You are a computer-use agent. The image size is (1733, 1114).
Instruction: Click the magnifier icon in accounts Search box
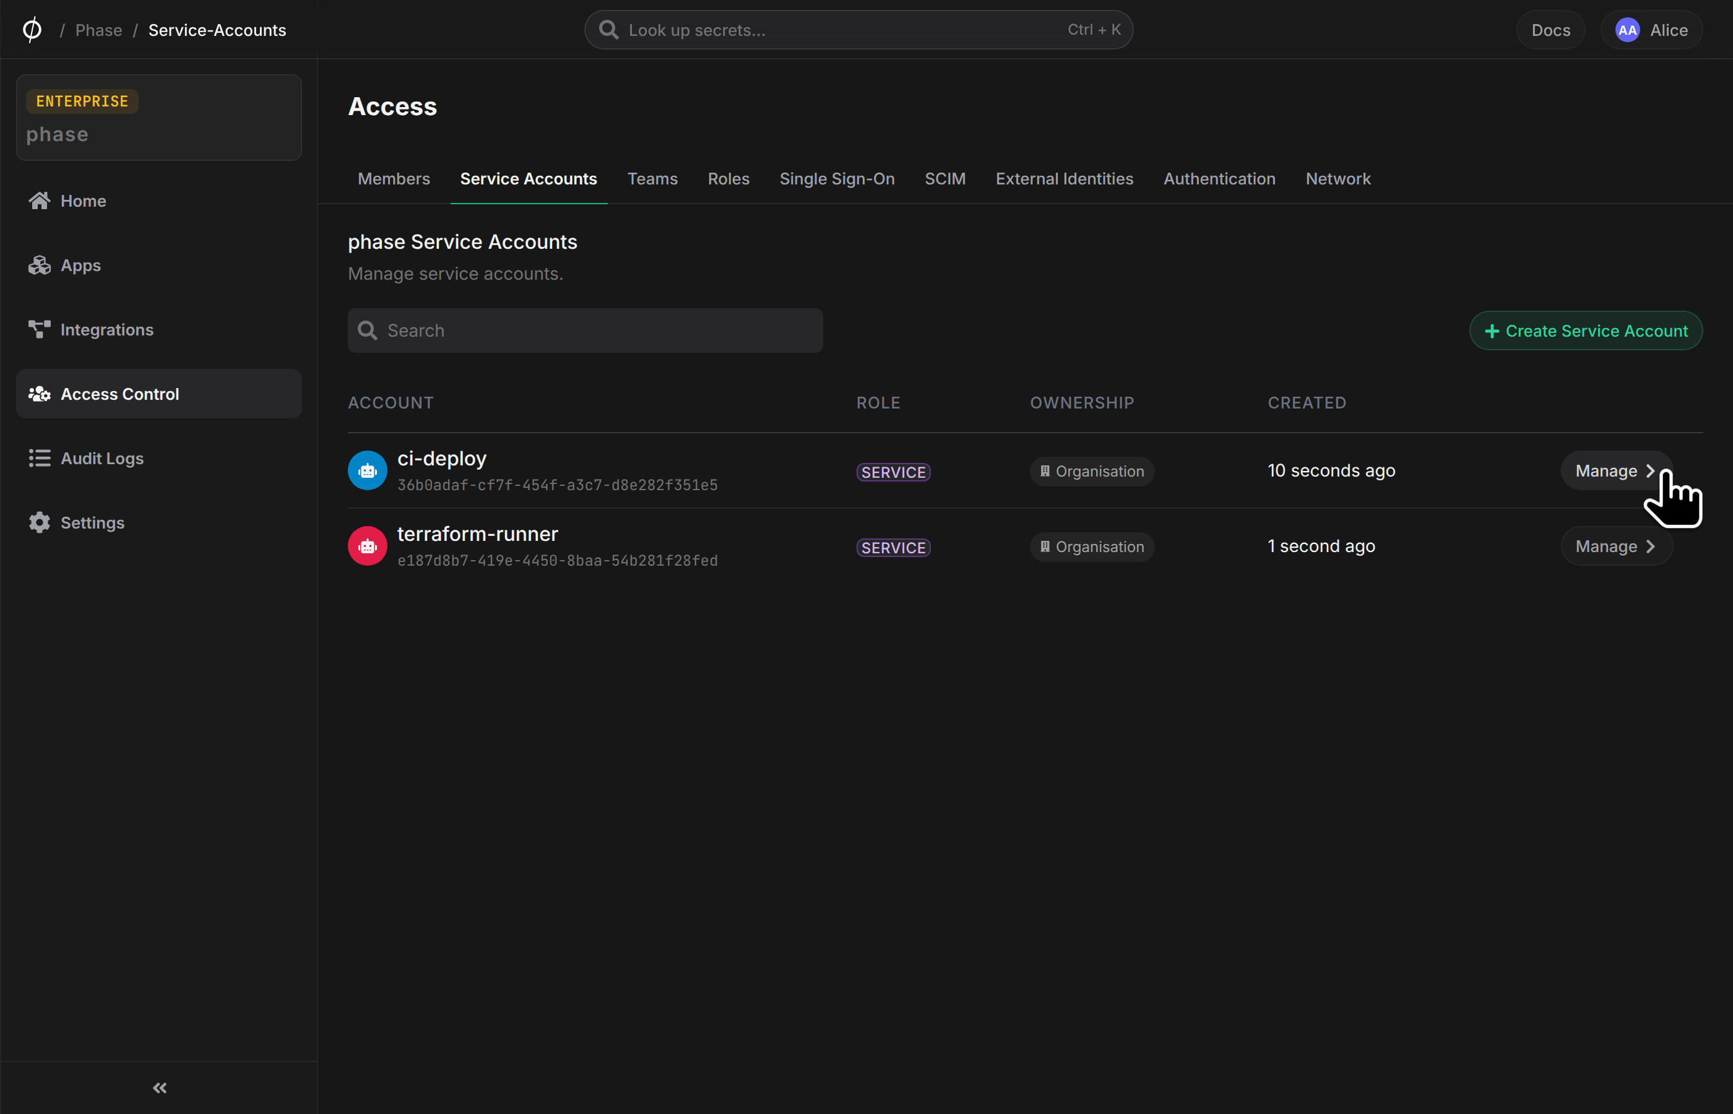point(368,330)
